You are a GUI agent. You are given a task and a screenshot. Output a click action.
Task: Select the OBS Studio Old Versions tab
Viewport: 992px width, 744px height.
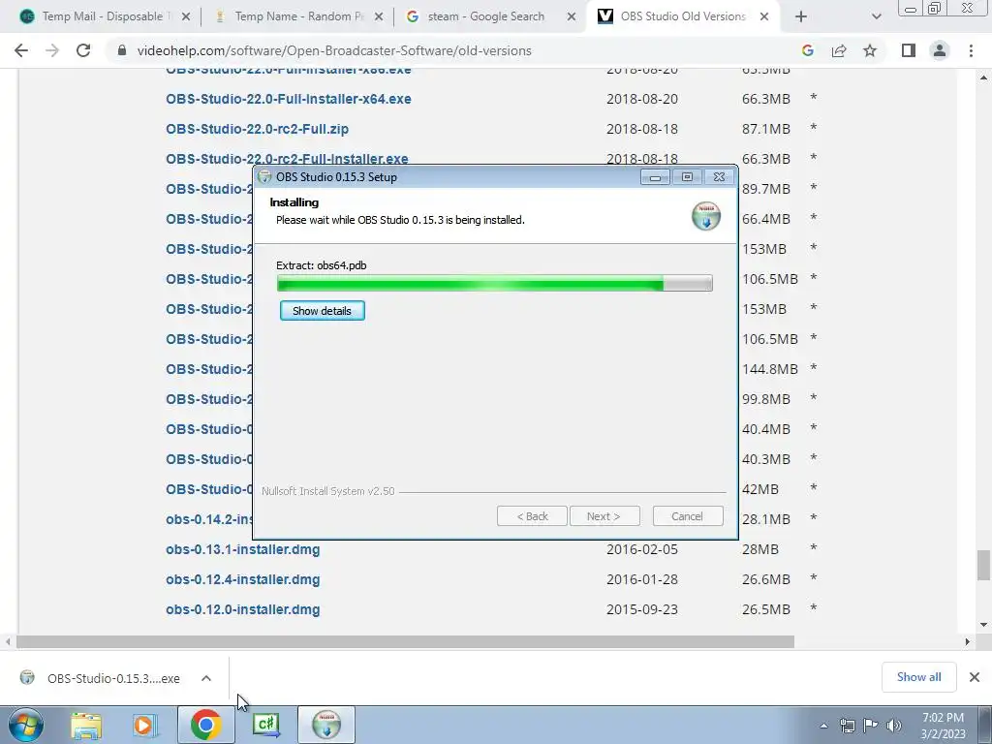point(682,16)
